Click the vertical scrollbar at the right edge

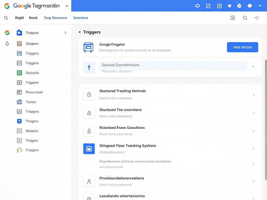click(266, 120)
